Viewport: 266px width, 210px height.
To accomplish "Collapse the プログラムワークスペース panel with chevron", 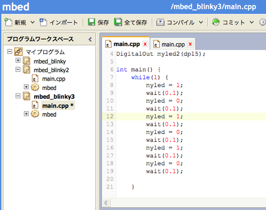I will coord(90,39).
